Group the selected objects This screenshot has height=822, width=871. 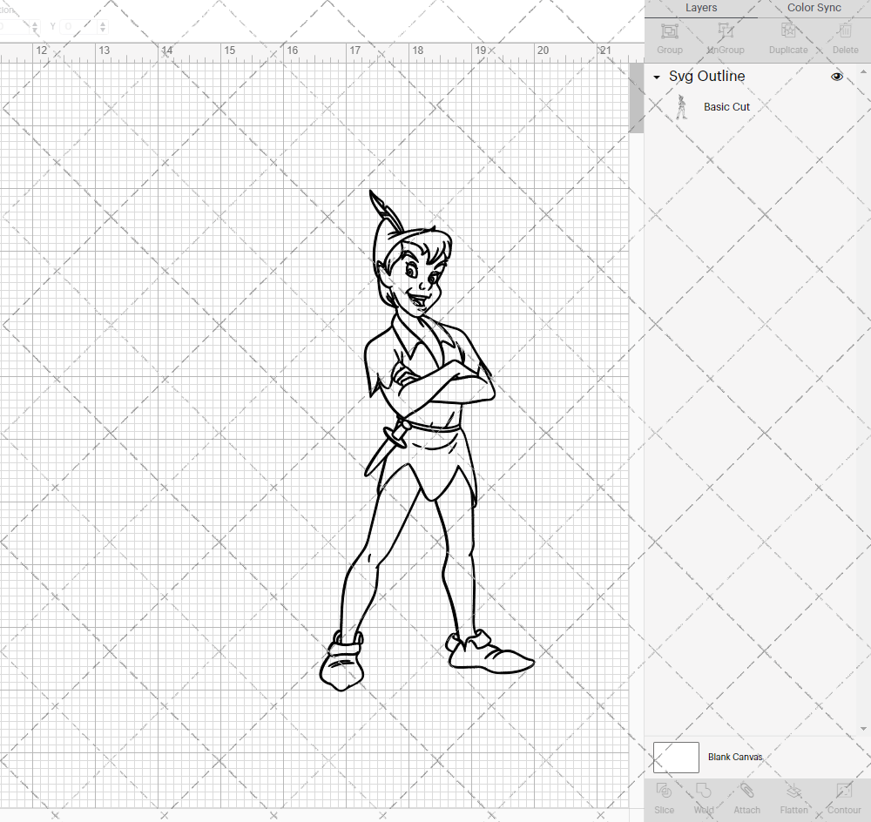click(669, 37)
